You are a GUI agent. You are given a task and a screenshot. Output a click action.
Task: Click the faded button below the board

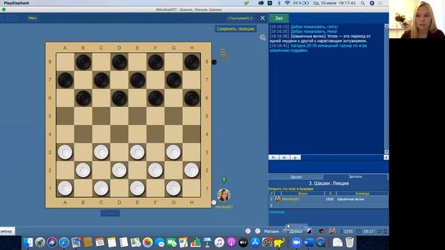tap(110, 213)
